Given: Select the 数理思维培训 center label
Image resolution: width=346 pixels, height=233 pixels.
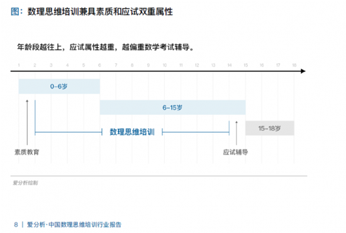Looking at the screenshot, I should 132,132.
